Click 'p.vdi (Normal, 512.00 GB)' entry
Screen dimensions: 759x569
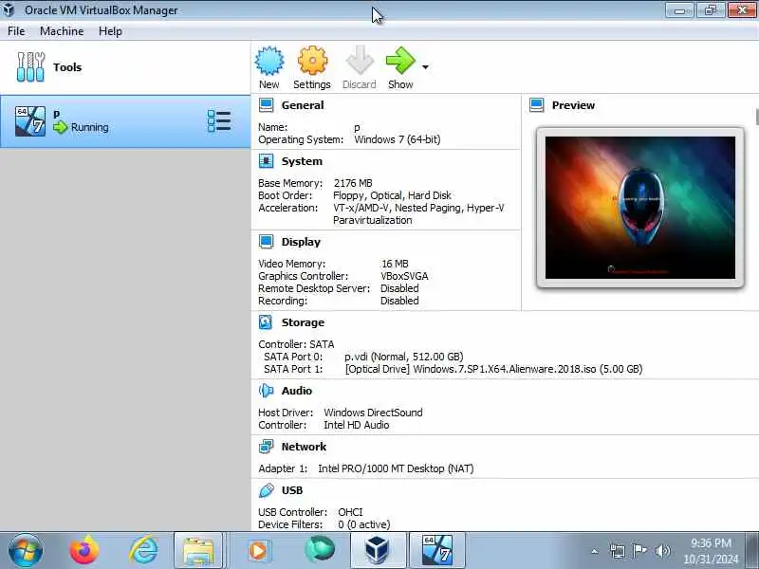(x=404, y=357)
